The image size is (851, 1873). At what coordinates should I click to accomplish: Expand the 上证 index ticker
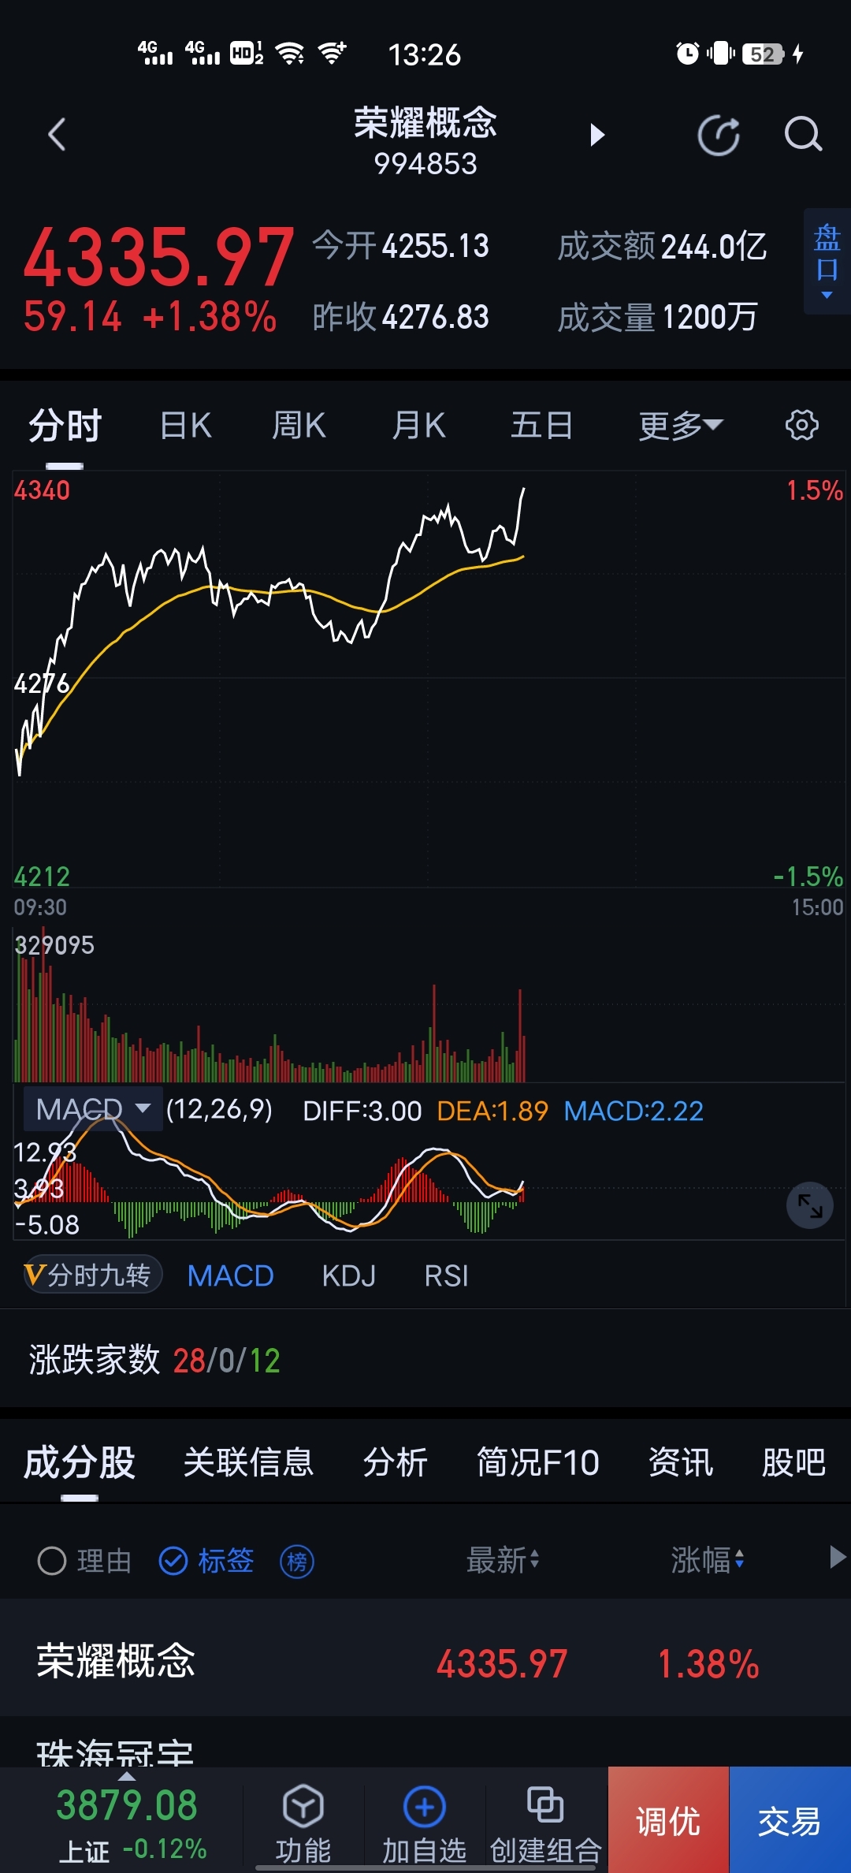tap(126, 1821)
